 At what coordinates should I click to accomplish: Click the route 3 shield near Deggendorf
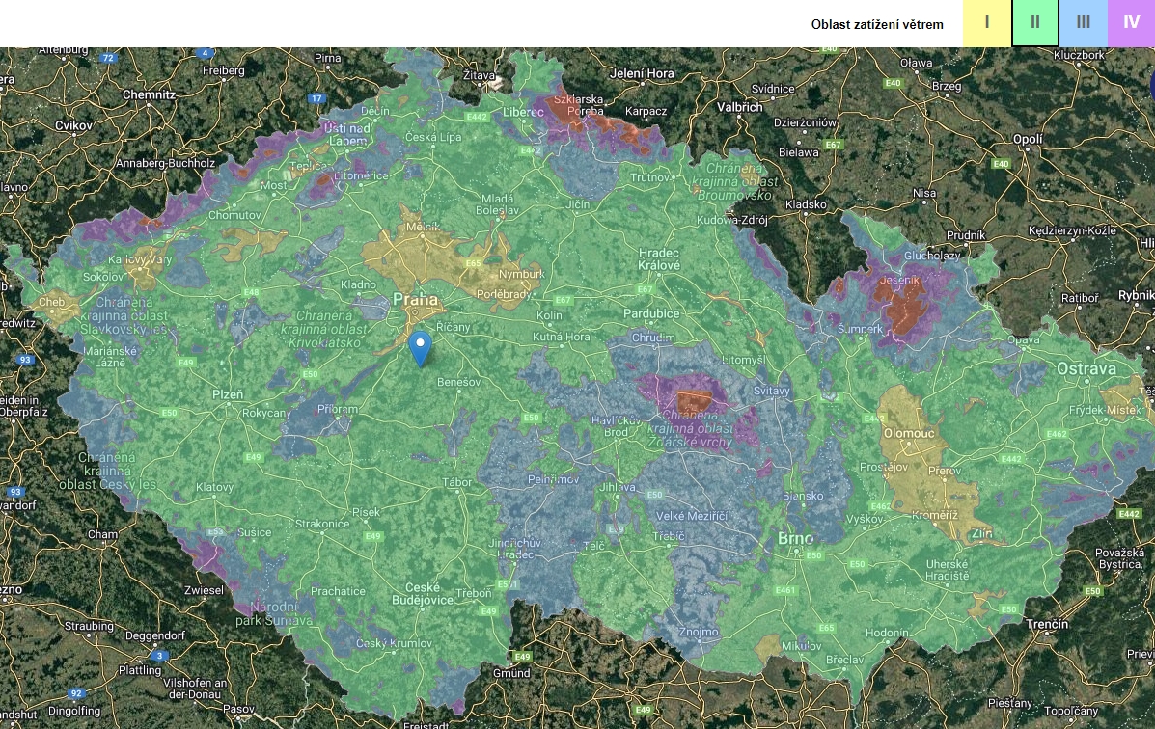coord(161,656)
